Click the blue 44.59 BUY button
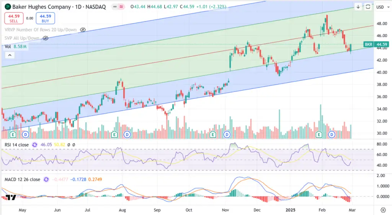 click(x=45, y=18)
